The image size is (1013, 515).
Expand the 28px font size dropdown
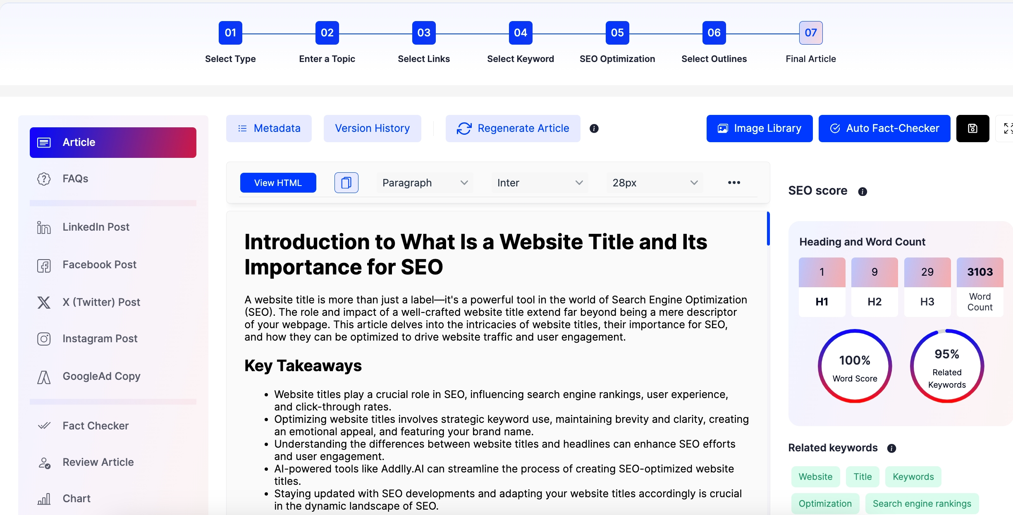tap(694, 183)
